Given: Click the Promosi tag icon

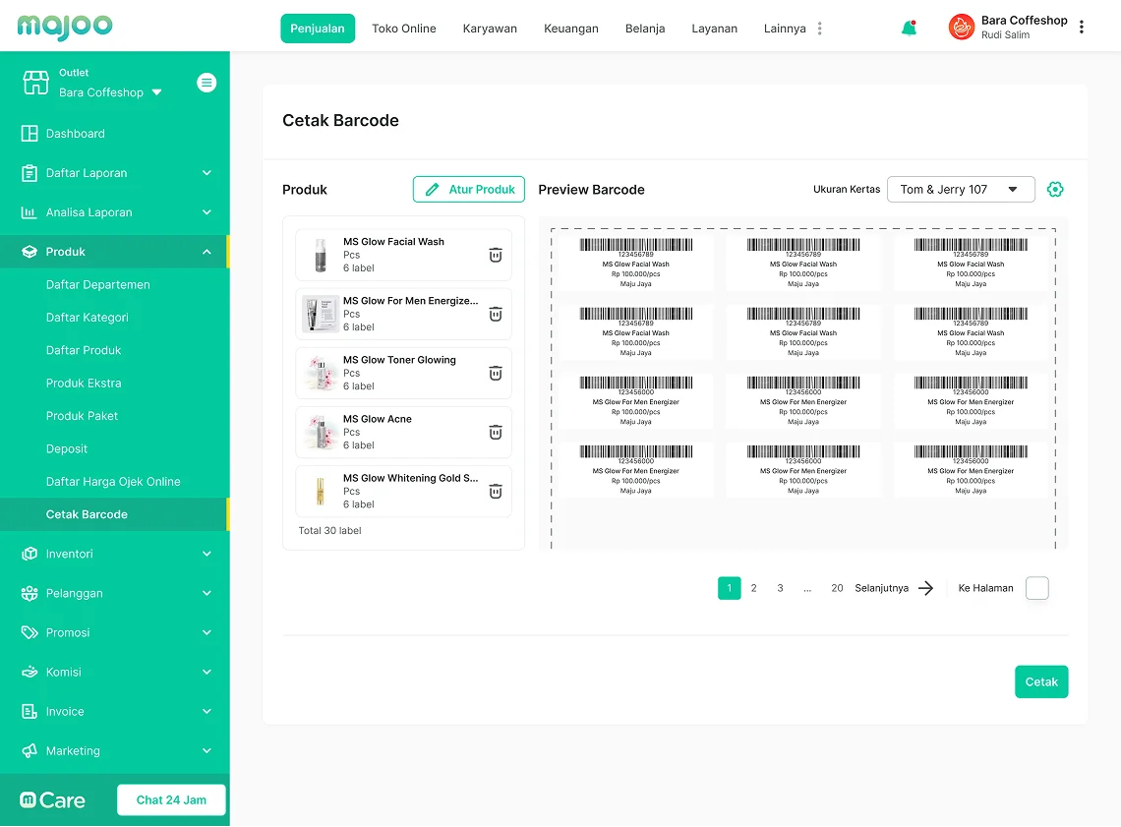Looking at the screenshot, I should 29,632.
